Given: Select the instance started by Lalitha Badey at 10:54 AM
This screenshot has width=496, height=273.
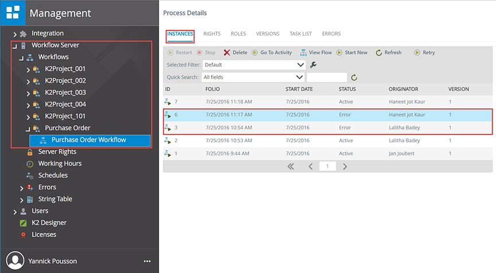Looking at the screenshot, I should (328, 128).
